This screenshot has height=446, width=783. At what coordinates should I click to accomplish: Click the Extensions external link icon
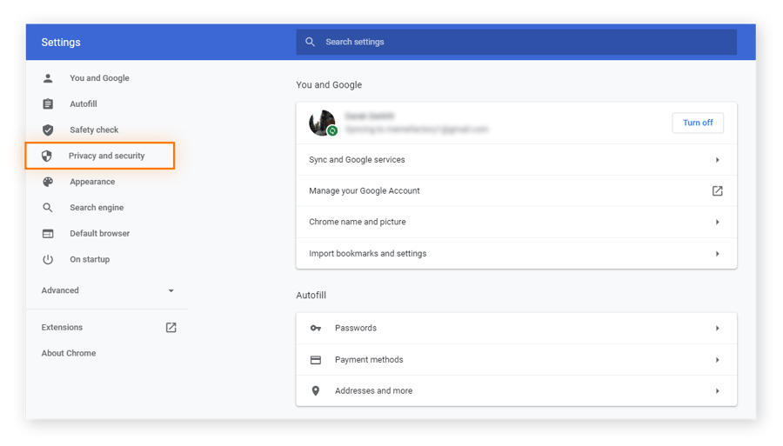pos(171,327)
